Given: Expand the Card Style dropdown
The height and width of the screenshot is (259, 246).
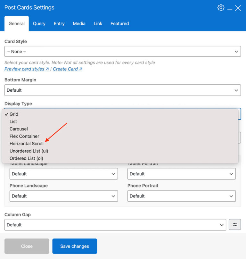Looking at the screenshot, I should click(123, 51).
